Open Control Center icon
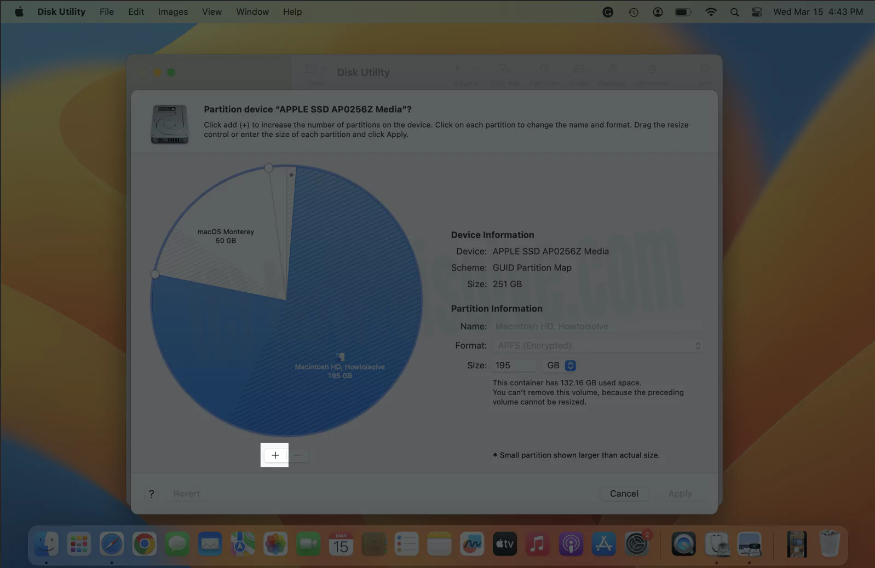875x568 pixels. point(757,12)
